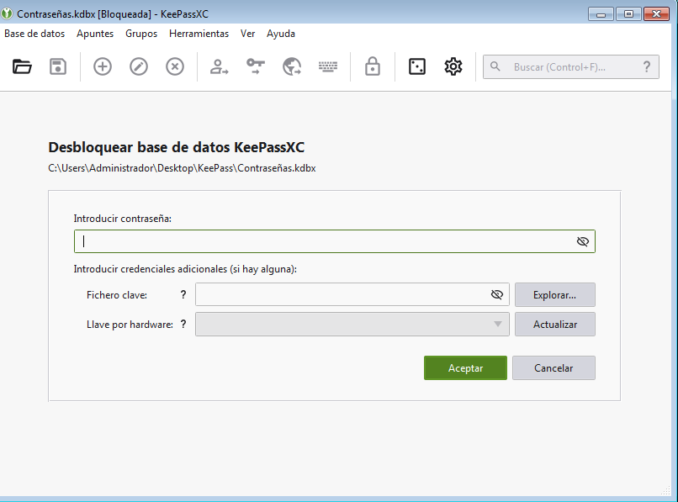Click into the Fichero clave field
The height and width of the screenshot is (502, 678).
(x=352, y=294)
